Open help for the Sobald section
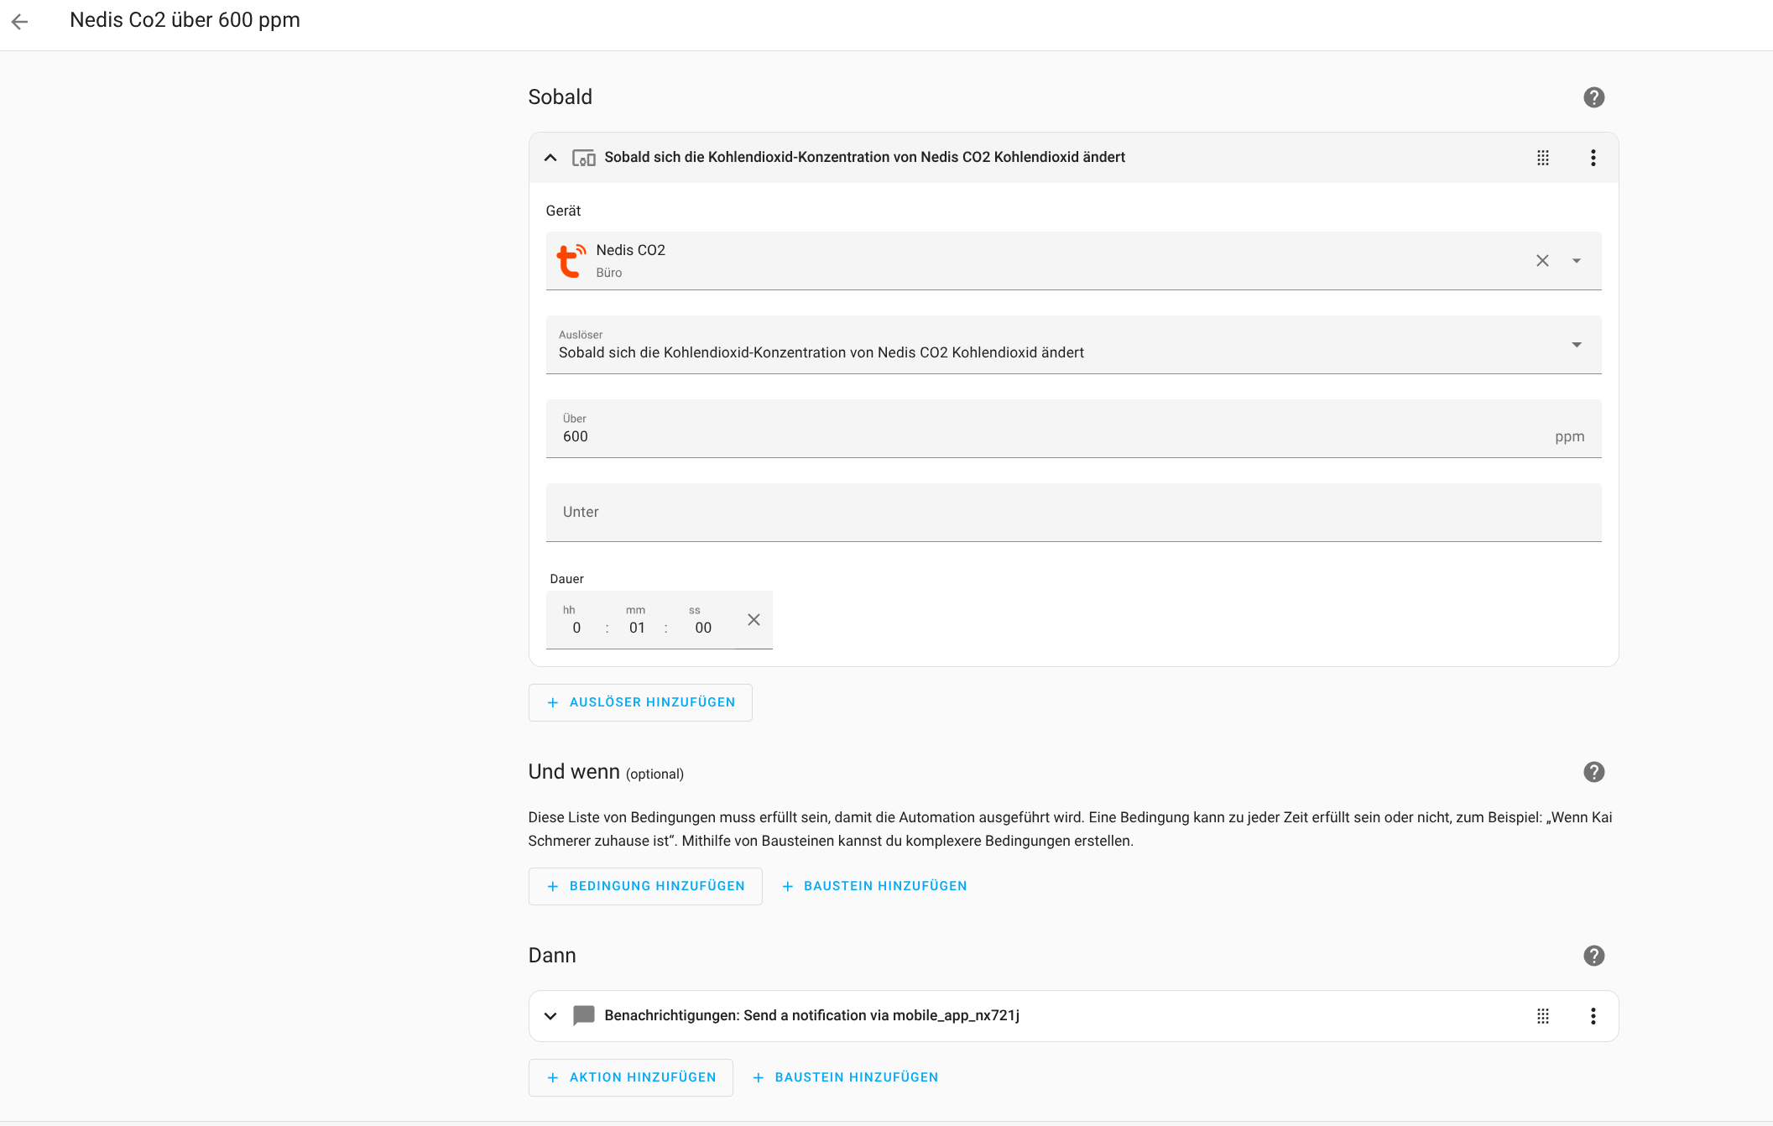 [1593, 97]
